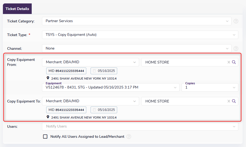
Task: Expand the Equipment dropdown list
Action: (x=111, y=87)
